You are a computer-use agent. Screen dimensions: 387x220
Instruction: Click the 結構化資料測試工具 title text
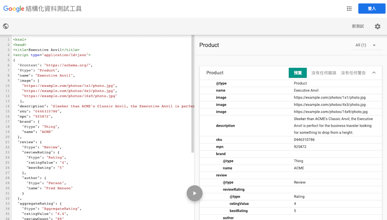(x=53, y=9)
